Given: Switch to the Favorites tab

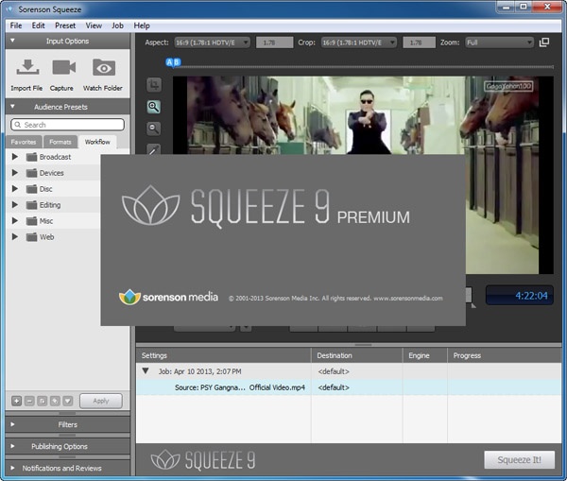Looking at the screenshot, I should point(24,142).
